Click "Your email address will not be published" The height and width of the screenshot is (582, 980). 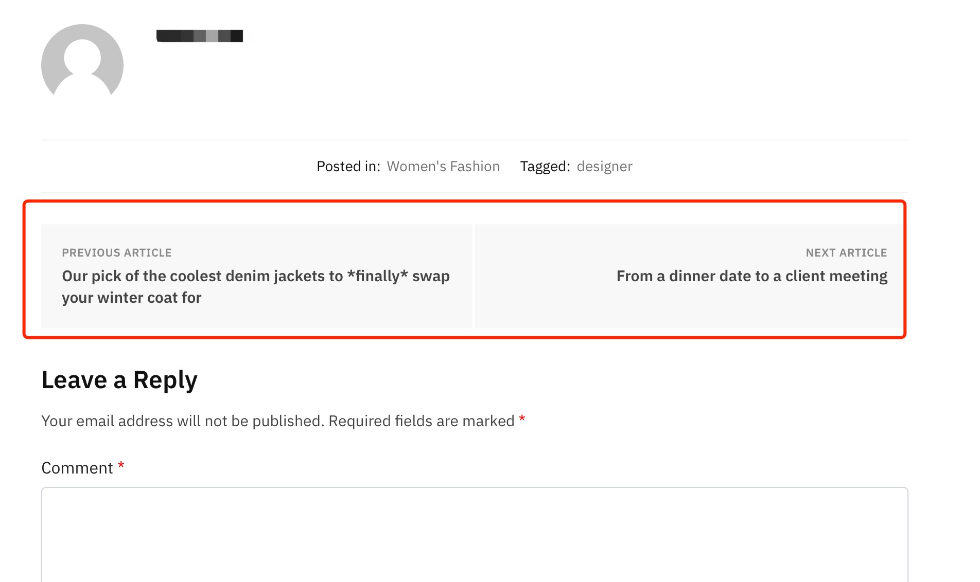183,421
